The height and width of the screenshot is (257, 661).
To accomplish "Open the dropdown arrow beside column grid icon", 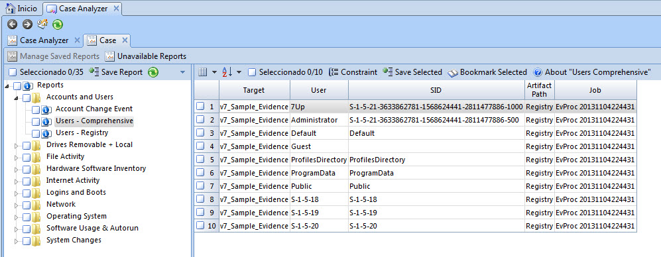I will [214, 72].
